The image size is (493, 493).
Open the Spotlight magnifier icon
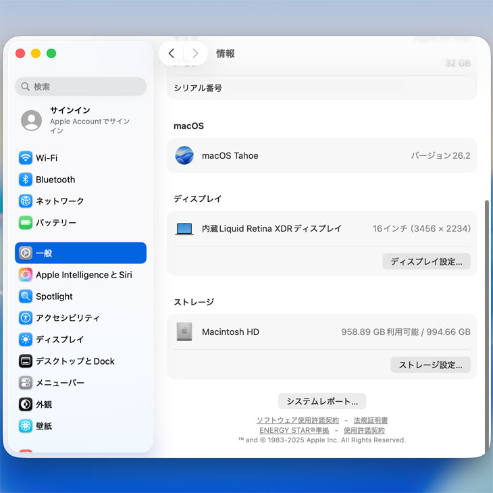tap(26, 296)
